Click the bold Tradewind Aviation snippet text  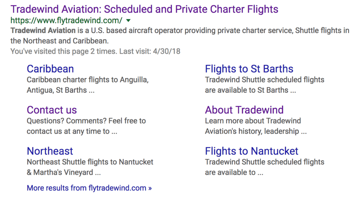[x=43, y=31]
